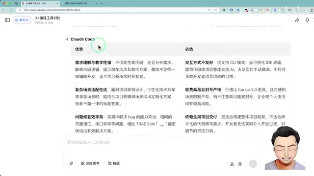Click the gray send button
This screenshot has width=314, height=176.
point(253,164)
